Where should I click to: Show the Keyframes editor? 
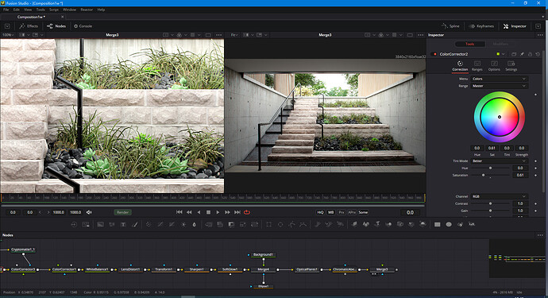(481, 26)
